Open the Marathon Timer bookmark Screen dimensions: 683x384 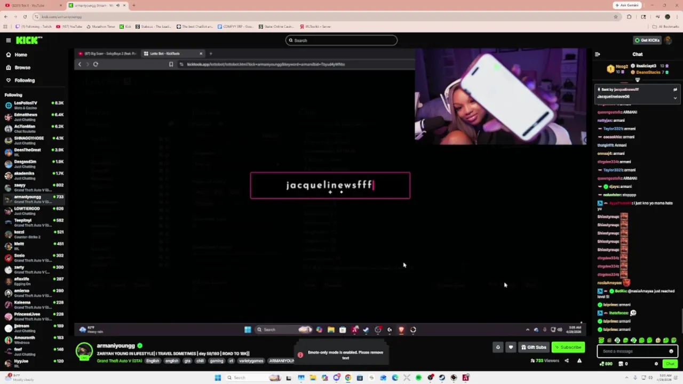[101, 27]
